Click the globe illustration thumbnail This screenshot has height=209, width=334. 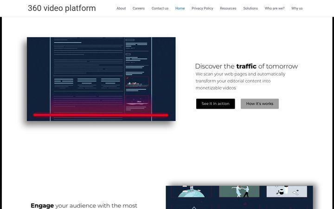coord(191,191)
